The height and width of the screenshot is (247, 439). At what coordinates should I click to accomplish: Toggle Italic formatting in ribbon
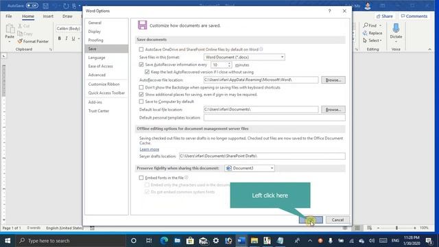coord(67,38)
